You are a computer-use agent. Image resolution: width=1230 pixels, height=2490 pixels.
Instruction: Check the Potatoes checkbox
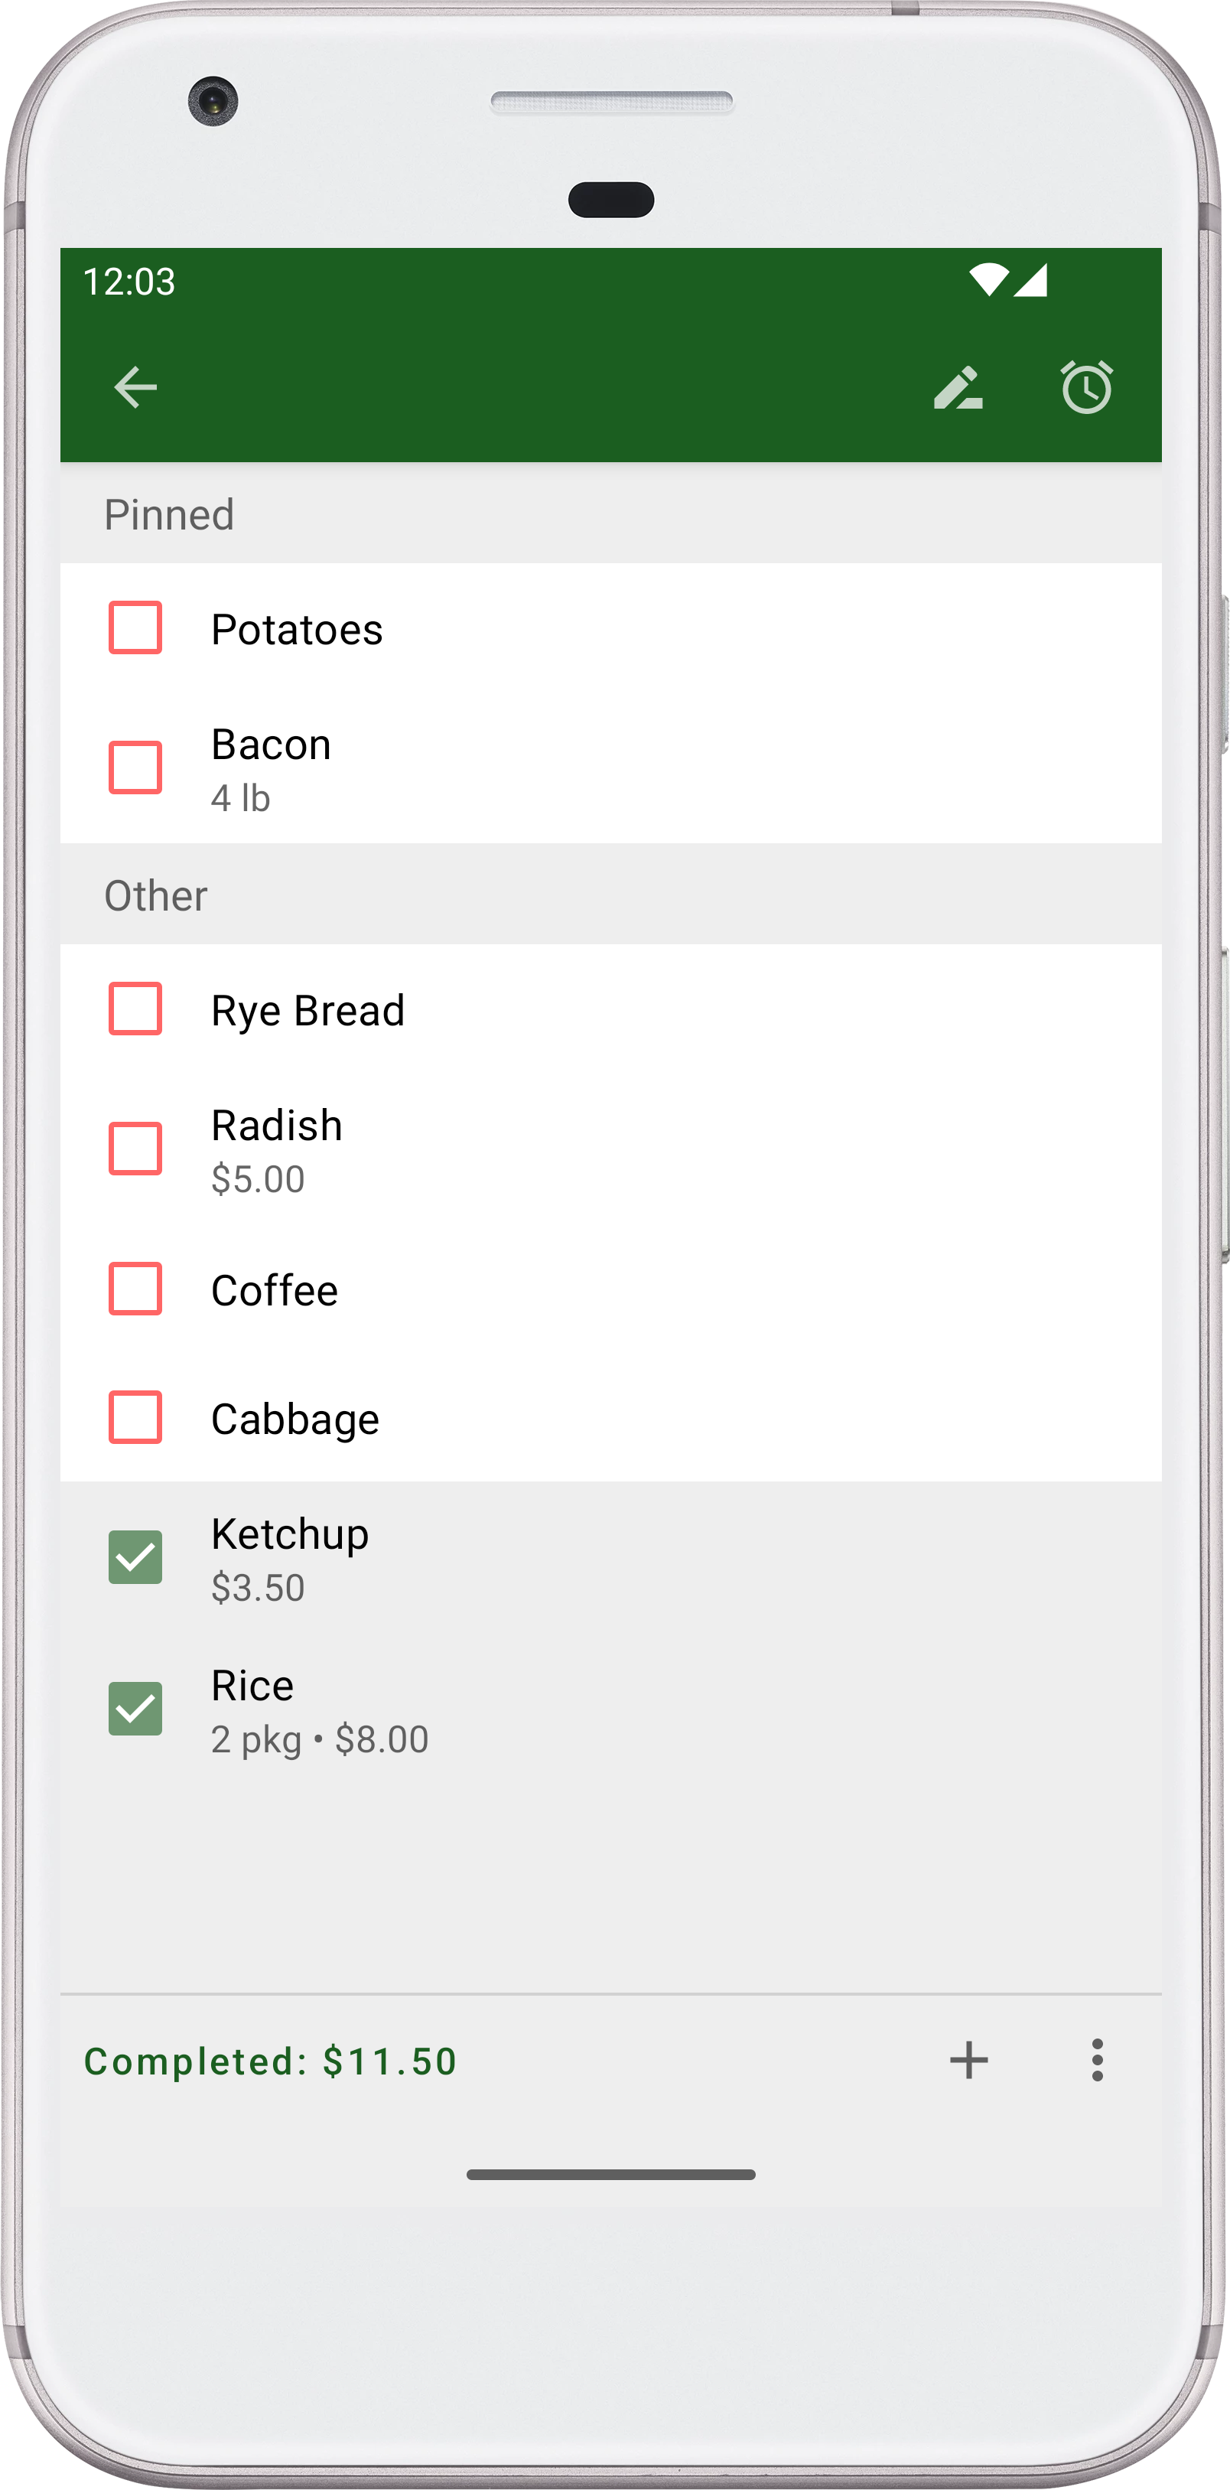click(135, 627)
